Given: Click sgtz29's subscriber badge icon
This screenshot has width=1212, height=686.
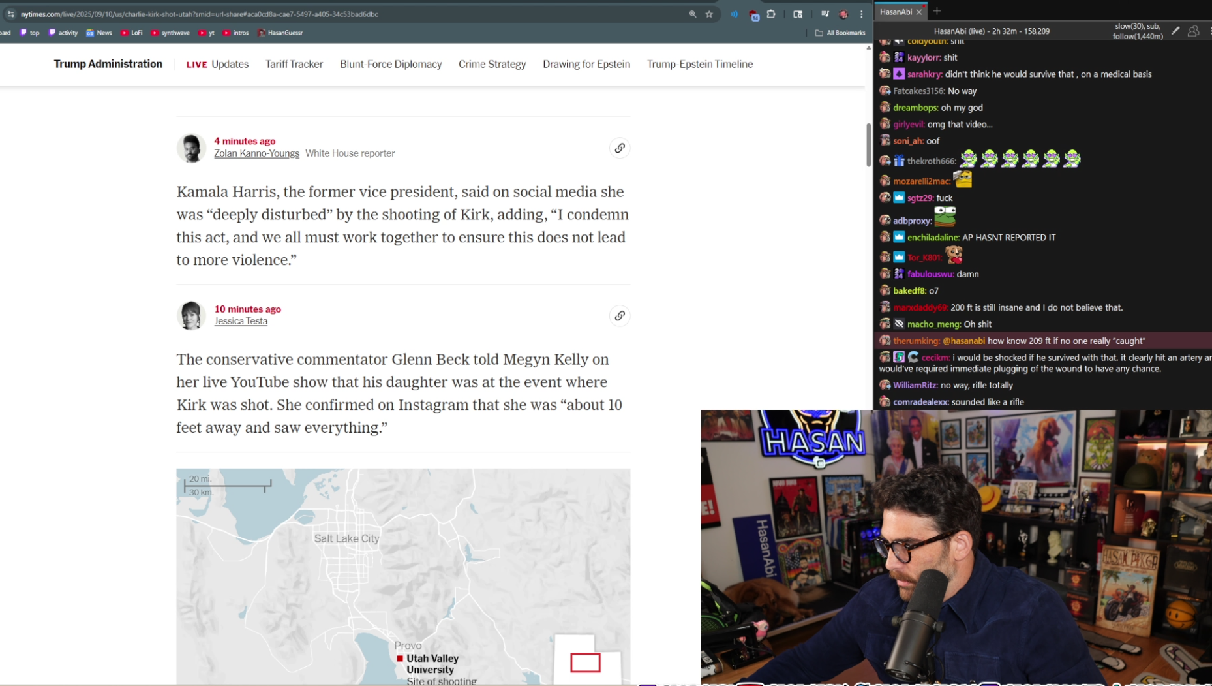Looking at the screenshot, I should pyautogui.click(x=899, y=197).
